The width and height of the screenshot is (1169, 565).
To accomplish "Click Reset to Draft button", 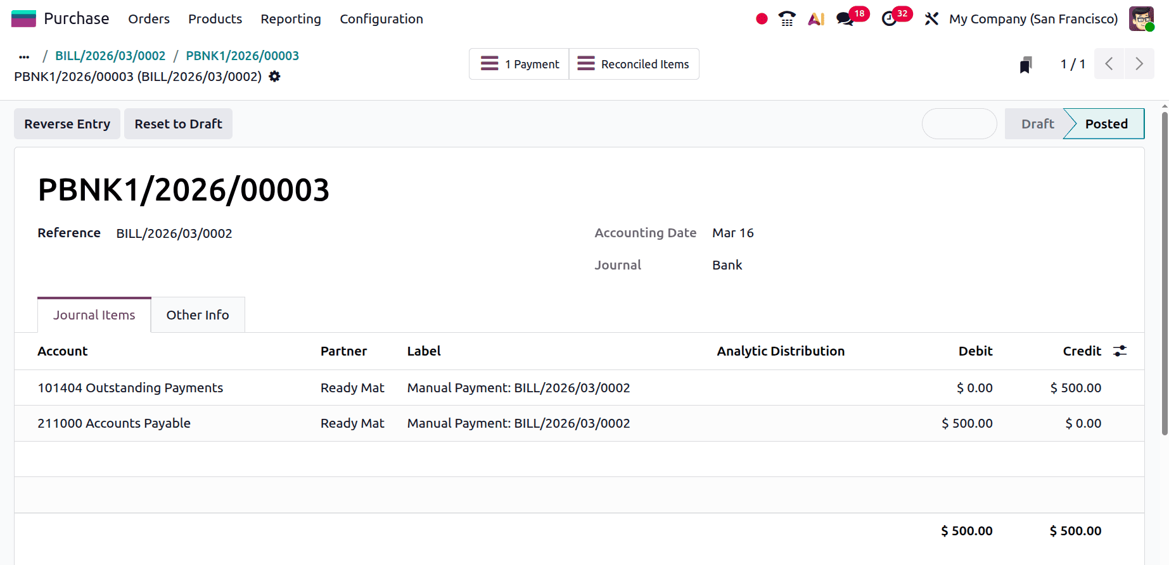I will pyautogui.click(x=178, y=124).
